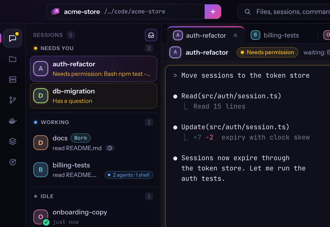Click the IDLE section header
The height and width of the screenshot is (227, 330).
[94, 196]
